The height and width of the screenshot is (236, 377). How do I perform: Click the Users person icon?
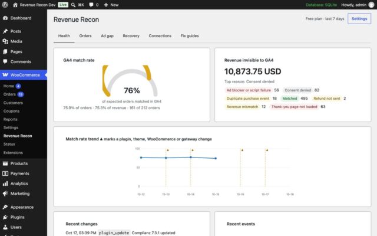click(5, 227)
